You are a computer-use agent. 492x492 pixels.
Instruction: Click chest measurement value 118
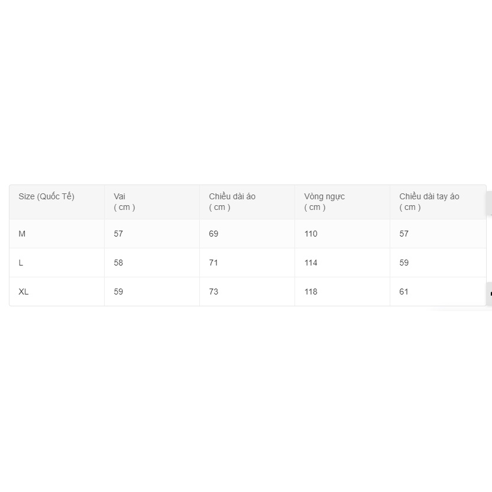(x=310, y=292)
